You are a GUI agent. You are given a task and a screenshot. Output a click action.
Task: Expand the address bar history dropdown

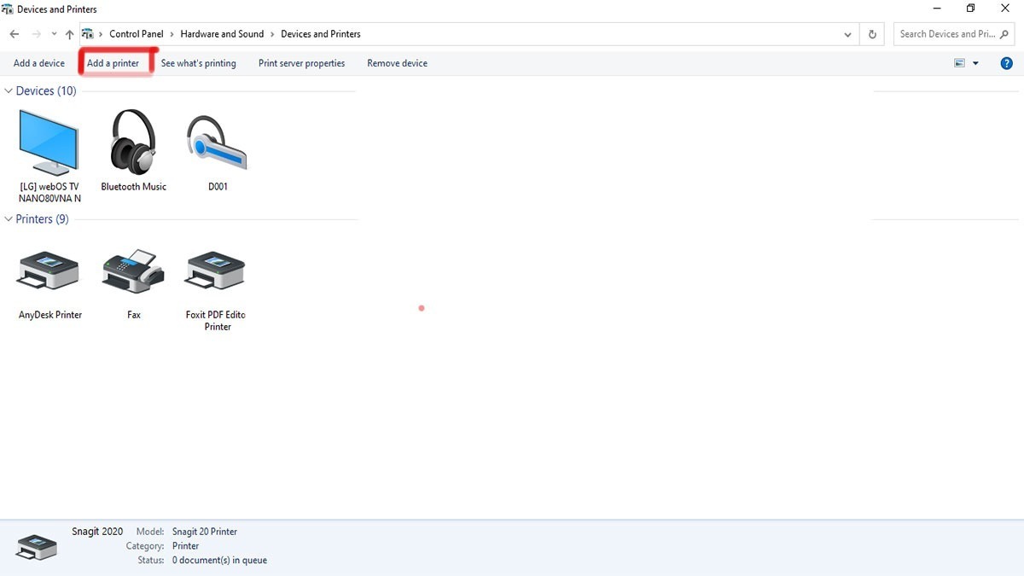click(847, 34)
